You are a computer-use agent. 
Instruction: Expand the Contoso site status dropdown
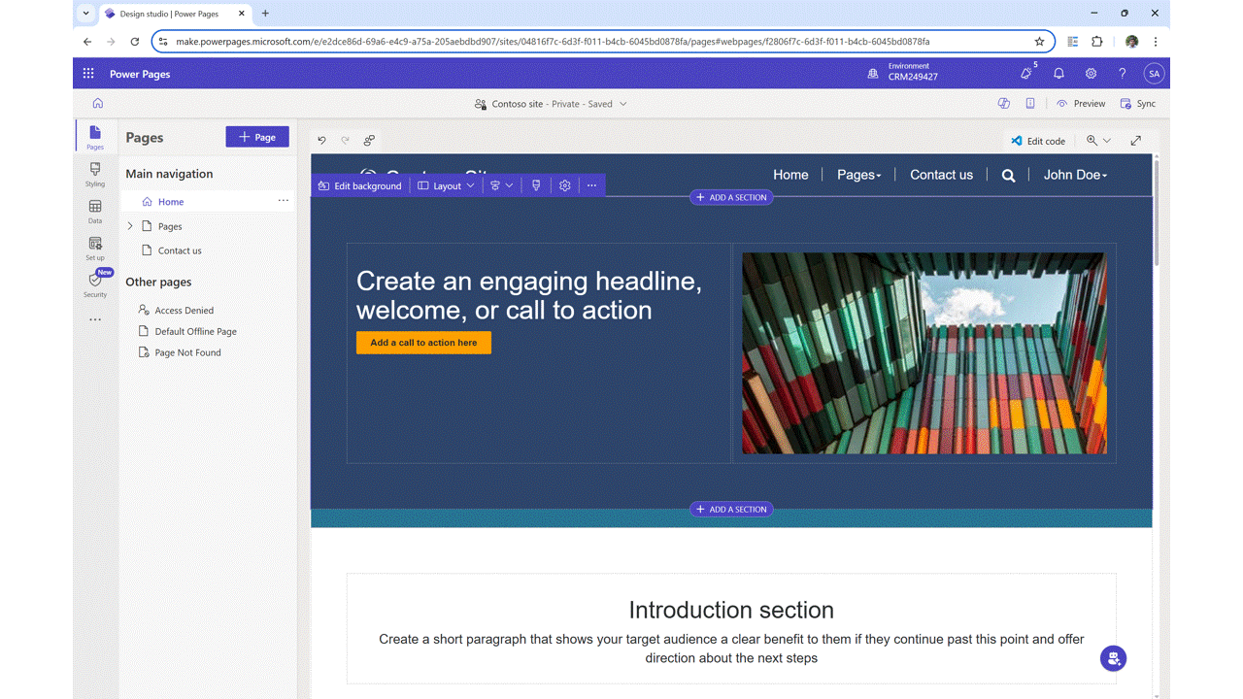click(x=623, y=104)
